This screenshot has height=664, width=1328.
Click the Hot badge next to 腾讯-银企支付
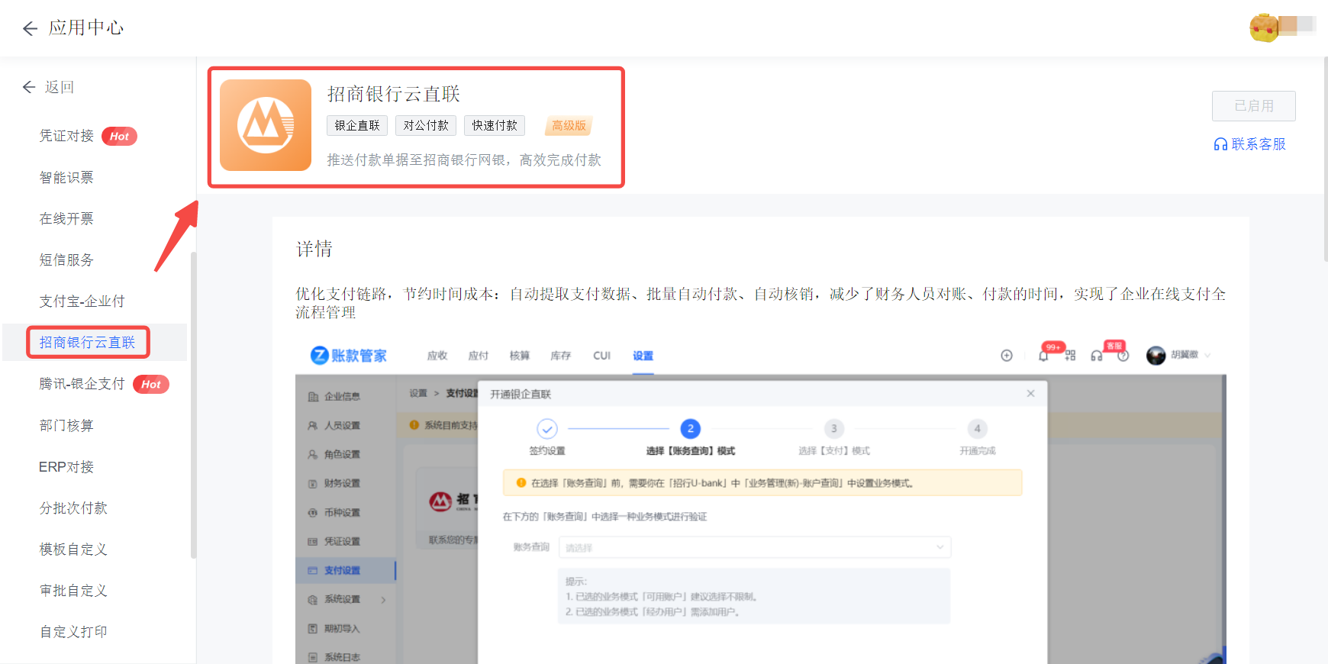[150, 384]
